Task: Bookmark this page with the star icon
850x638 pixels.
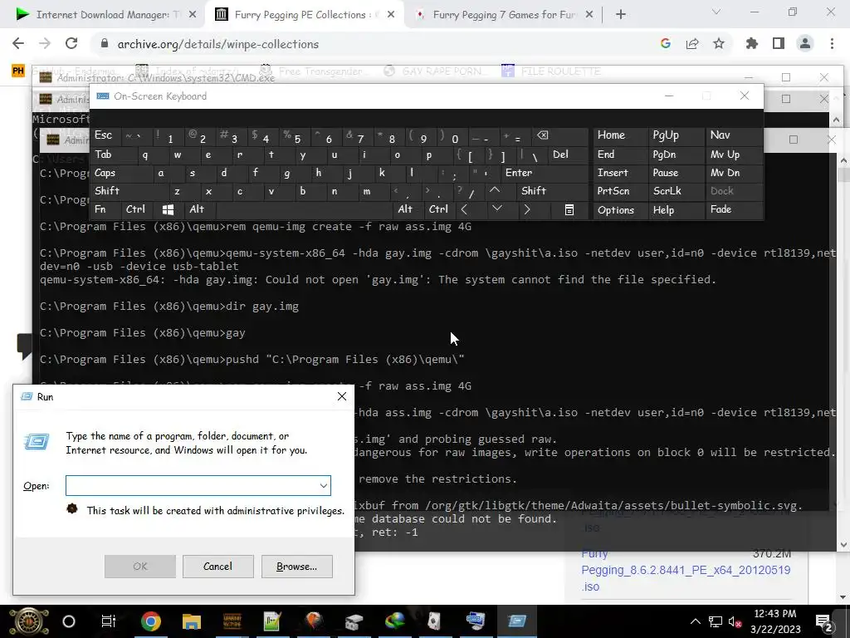Action: [x=719, y=44]
